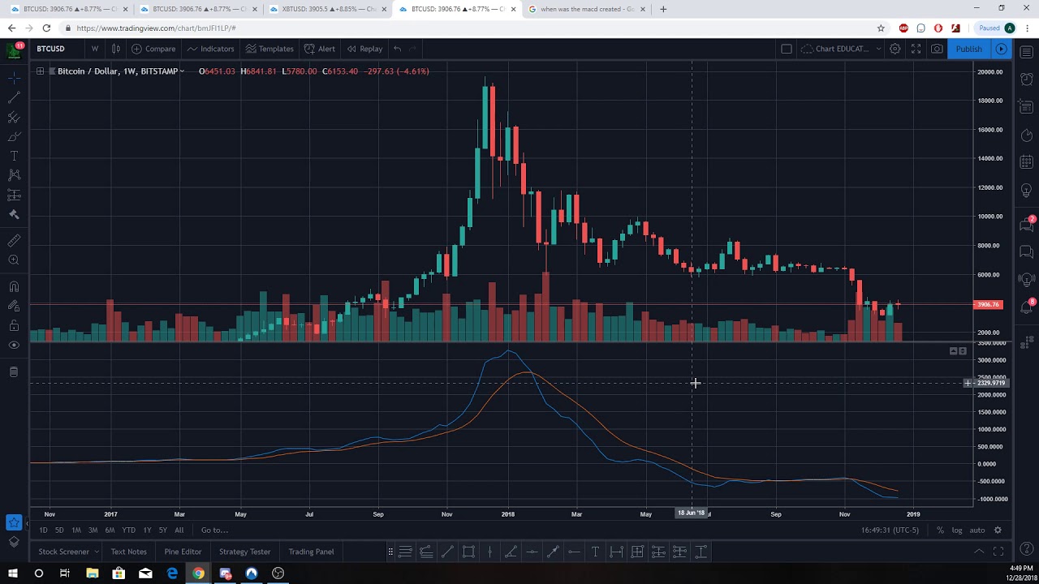The width and height of the screenshot is (1039, 584).
Task: Click the Windows Start button
Action: (x=13, y=573)
